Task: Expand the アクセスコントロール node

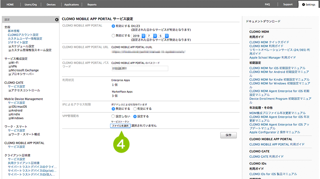Action: click(x=10, y=91)
